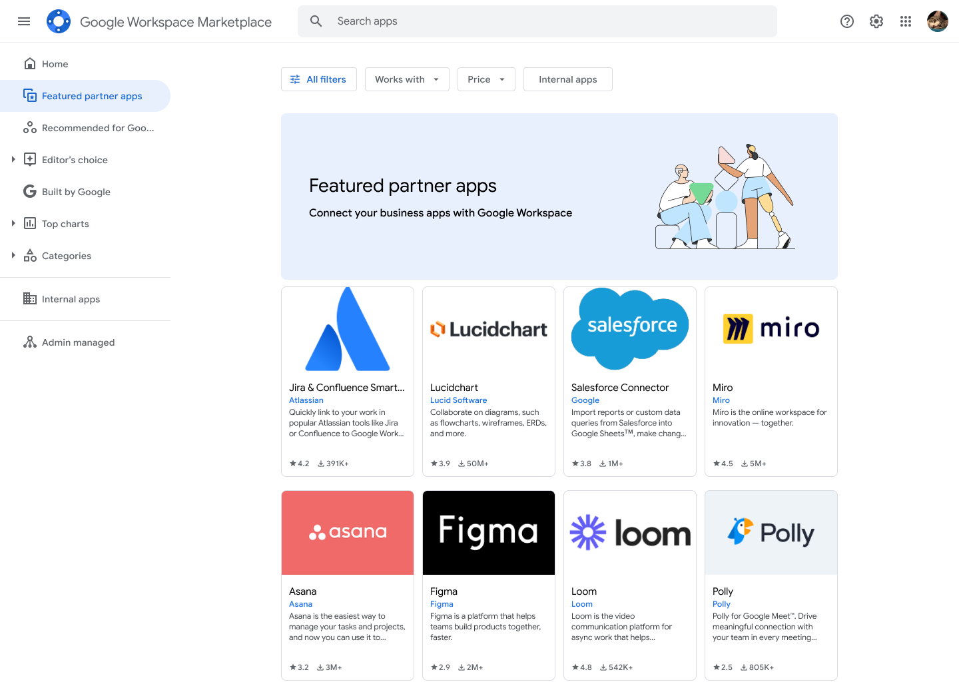Viewport: 959px width, 682px height.
Task: Click the Loom 4.8 star rating
Action: coord(581,667)
